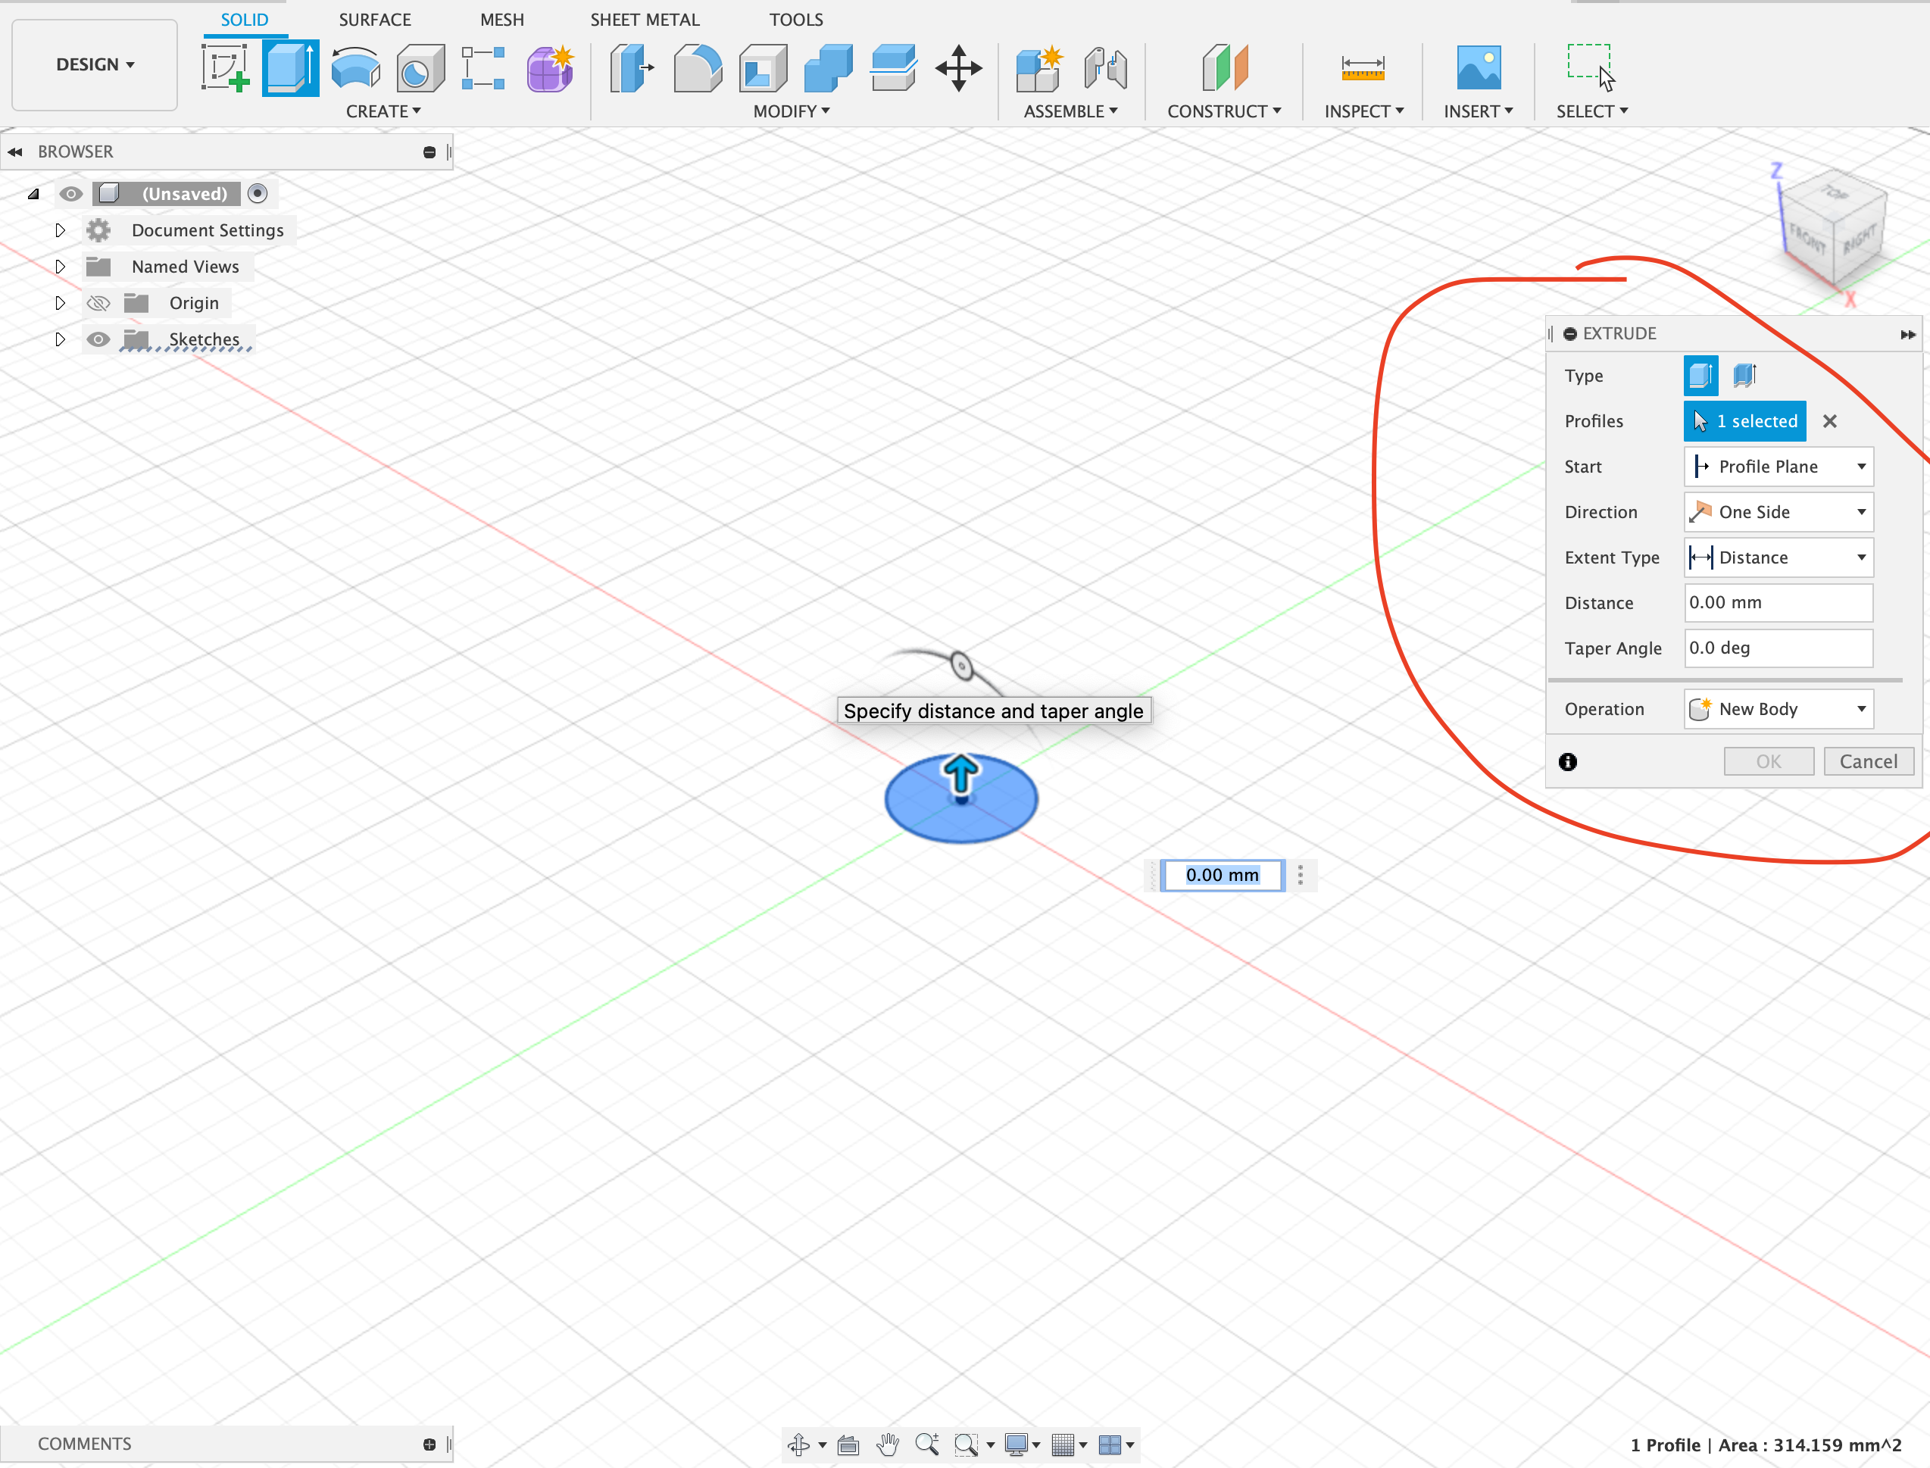Select the Fillet tool
This screenshot has width=1930, height=1468.
tap(698, 67)
